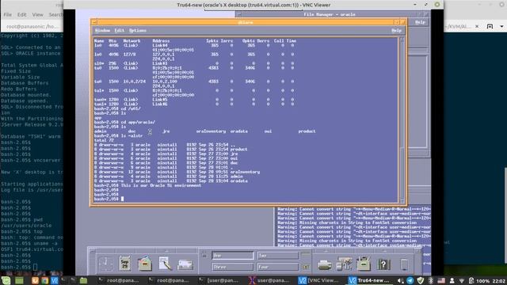Click the new tab icon in background terminal

pos(490,26)
